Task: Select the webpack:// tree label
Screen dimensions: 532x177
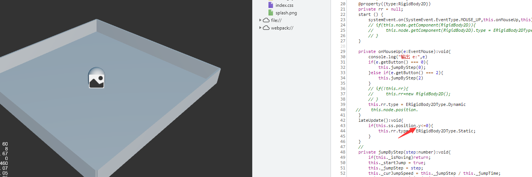Action: 282,28
